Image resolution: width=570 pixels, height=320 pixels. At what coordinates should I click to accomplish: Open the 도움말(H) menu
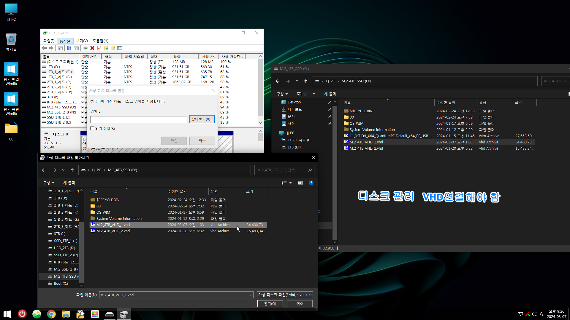(x=100, y=41)
